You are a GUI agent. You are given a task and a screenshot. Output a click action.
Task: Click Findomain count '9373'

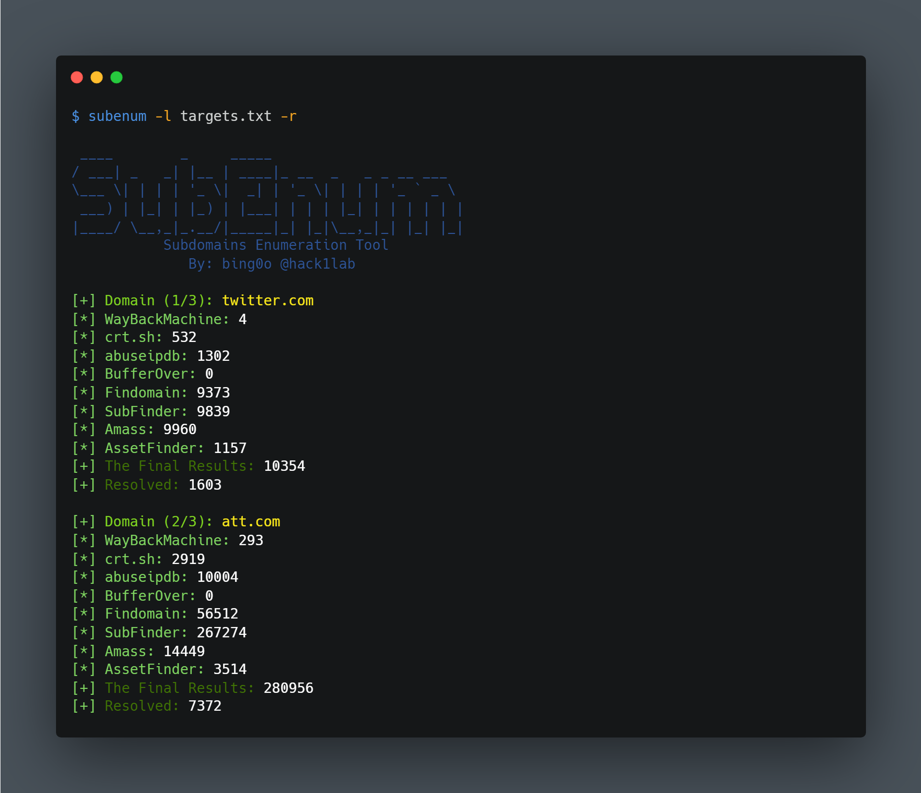213,393
